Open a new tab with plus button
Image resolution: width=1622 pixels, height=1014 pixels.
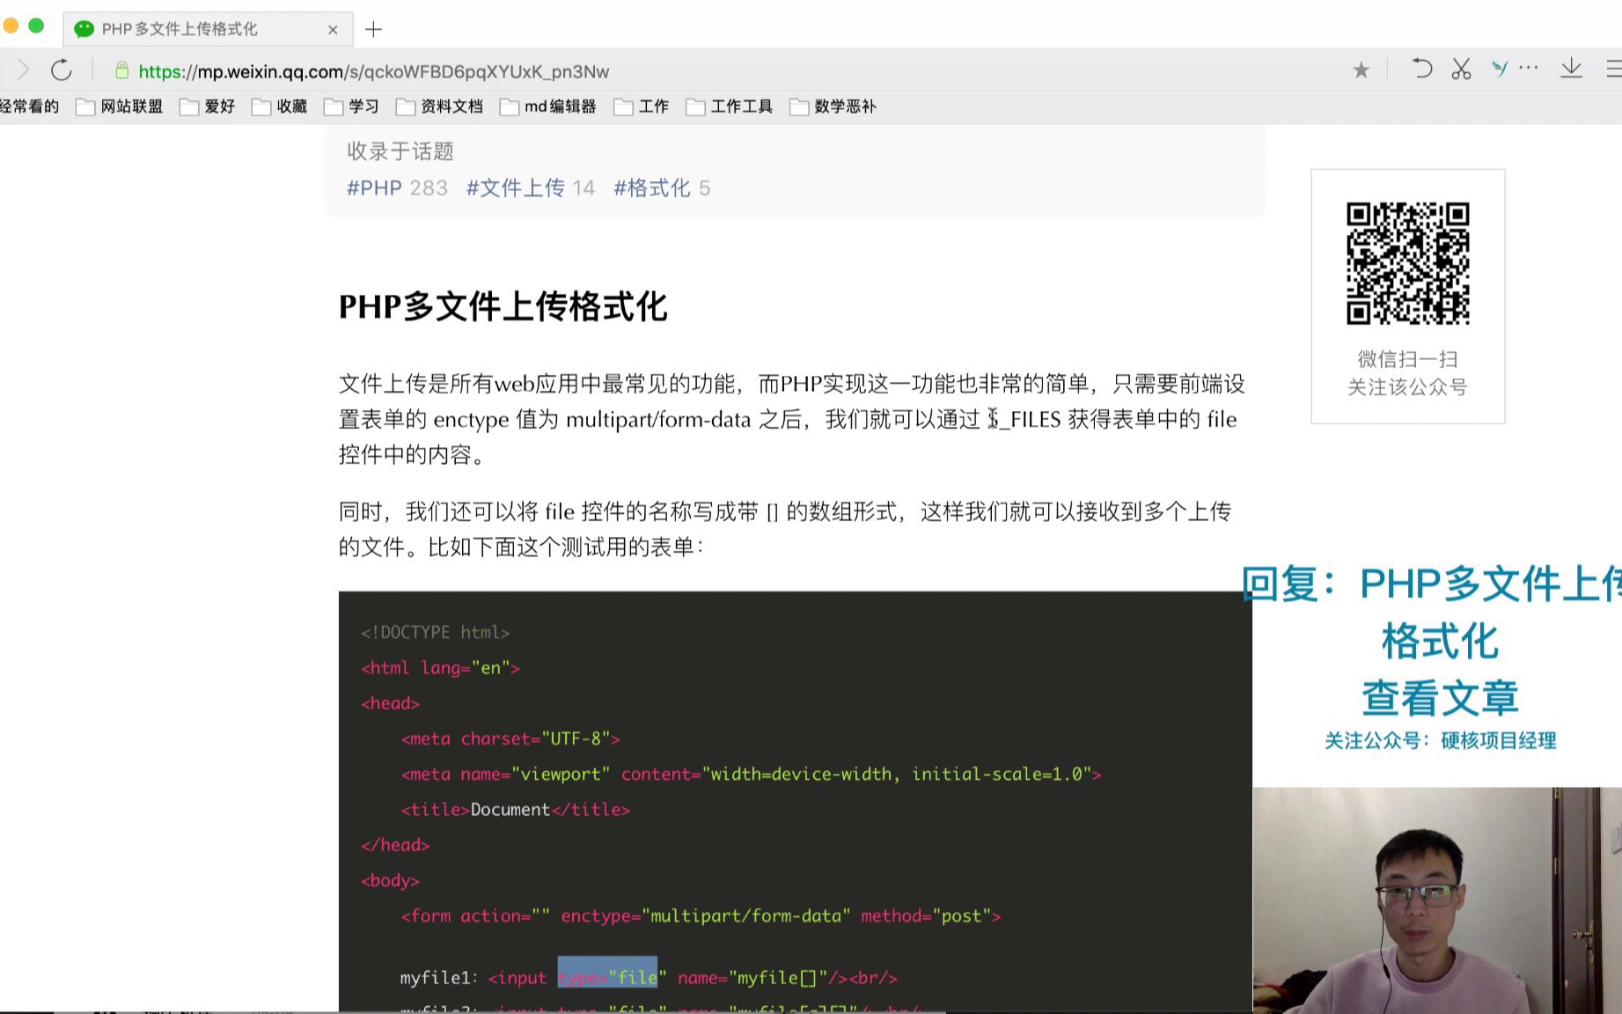point(374,29)
